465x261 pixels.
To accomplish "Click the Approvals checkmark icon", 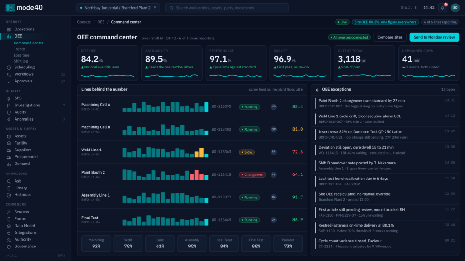I will [9, 82].
